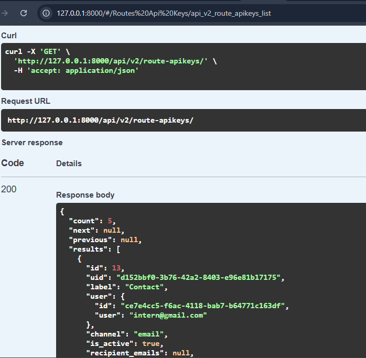Click the "channel": "email" line
The height and width of the screenshot is (358, 366).
tap(127, 334)
